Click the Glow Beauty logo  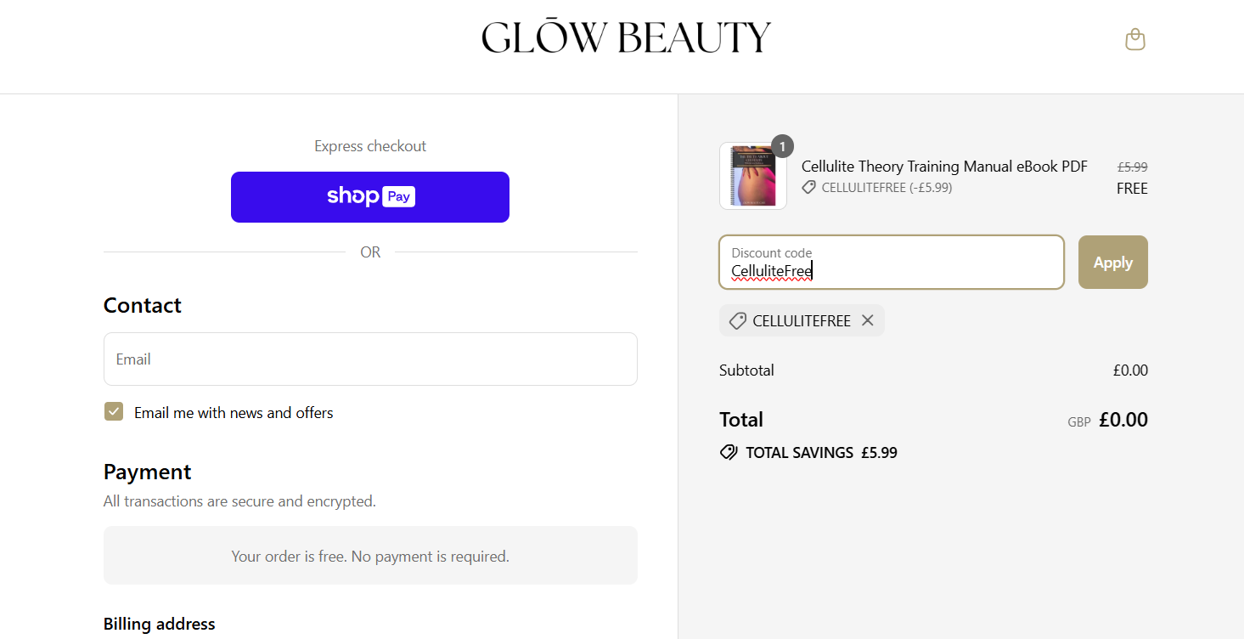tap(626, 38)
